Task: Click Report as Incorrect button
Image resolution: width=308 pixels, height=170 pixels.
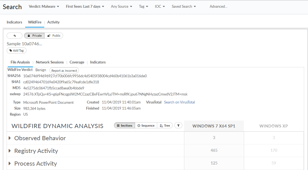Action: pyautogui.click(x=64, y=70)
